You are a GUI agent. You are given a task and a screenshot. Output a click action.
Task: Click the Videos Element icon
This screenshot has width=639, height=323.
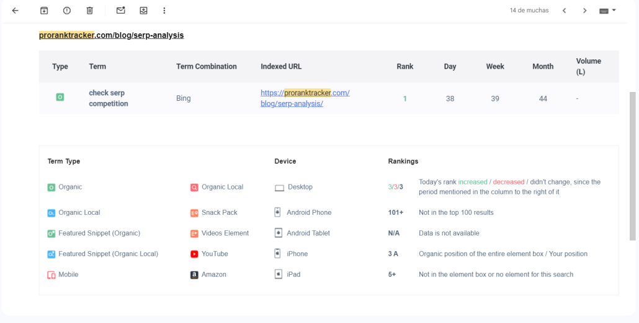pos(194,234)
